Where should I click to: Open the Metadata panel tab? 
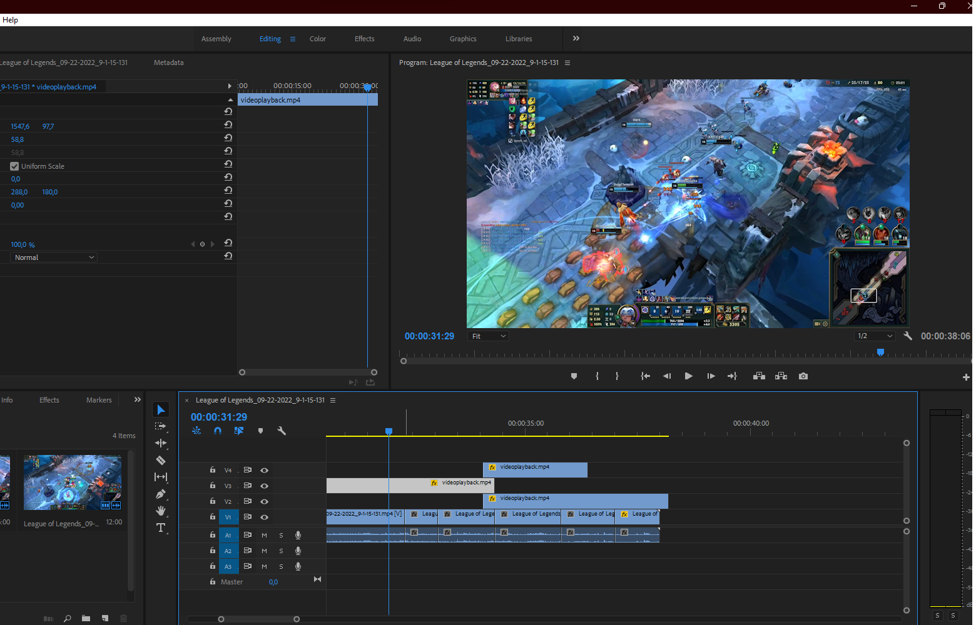[169, 62]
